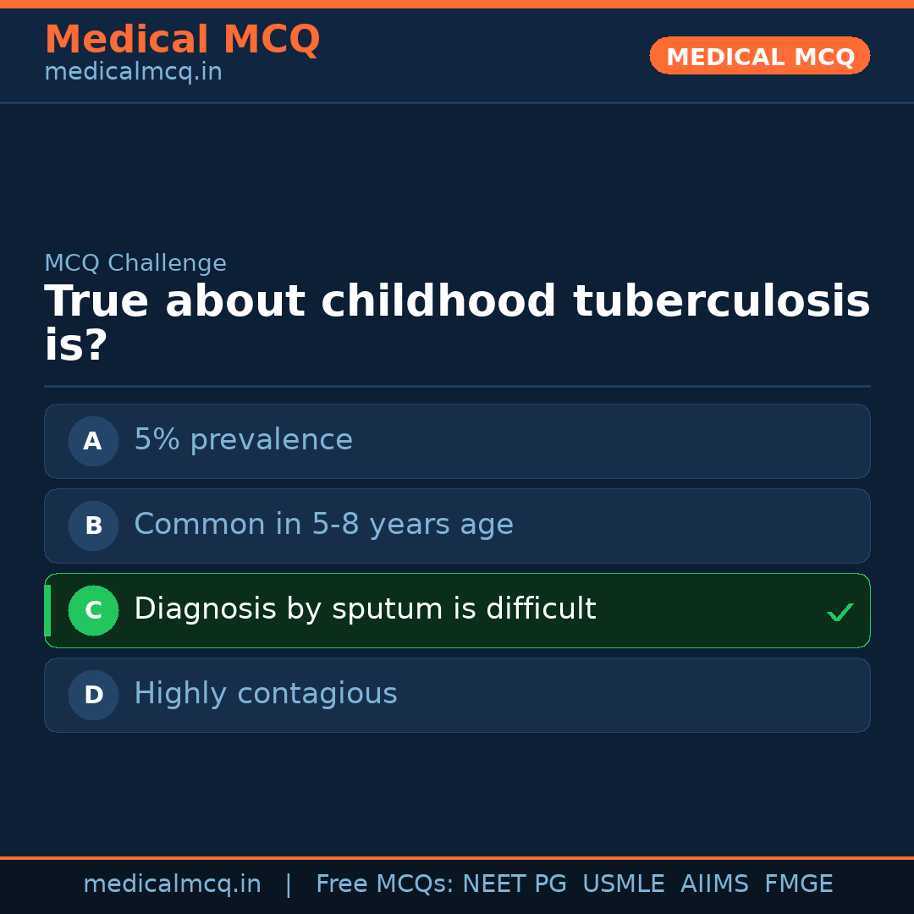The height and width of the screenshot is (914, 914).
Task: Select the "5% prevalence" answer text
Action: pos(243,440)
